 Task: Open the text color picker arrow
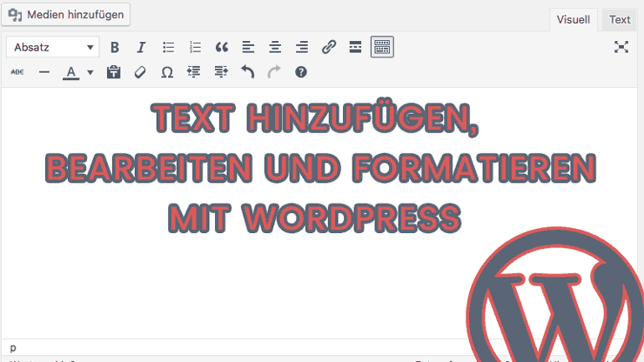click(x=90, y=73)
